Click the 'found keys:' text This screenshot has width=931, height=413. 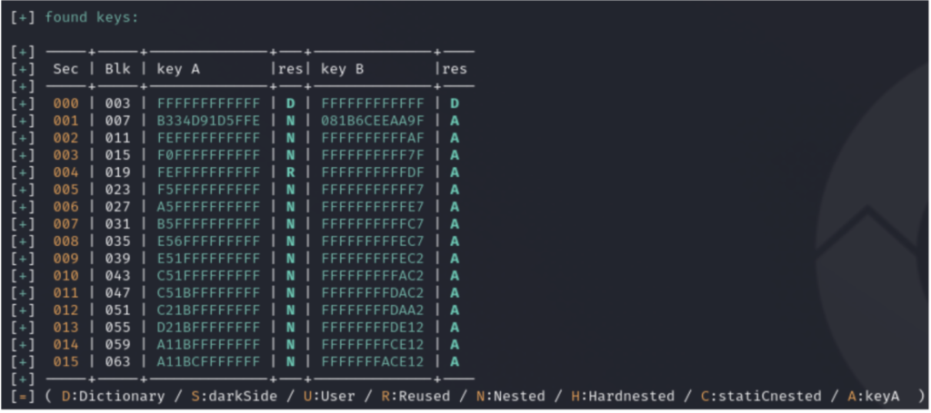[92, 18]
